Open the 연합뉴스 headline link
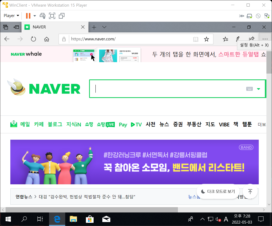This screenshot has width=272, height=226. click(x=87, y=197)
